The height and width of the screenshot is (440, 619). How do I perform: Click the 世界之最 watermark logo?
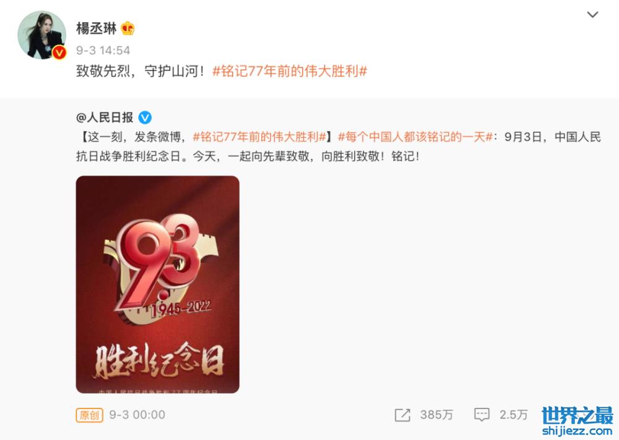coord(577,415)
